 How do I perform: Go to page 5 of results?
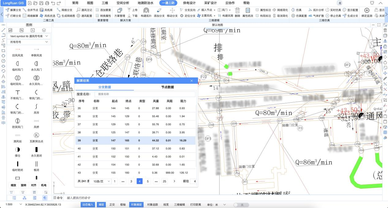coord(148,181)
